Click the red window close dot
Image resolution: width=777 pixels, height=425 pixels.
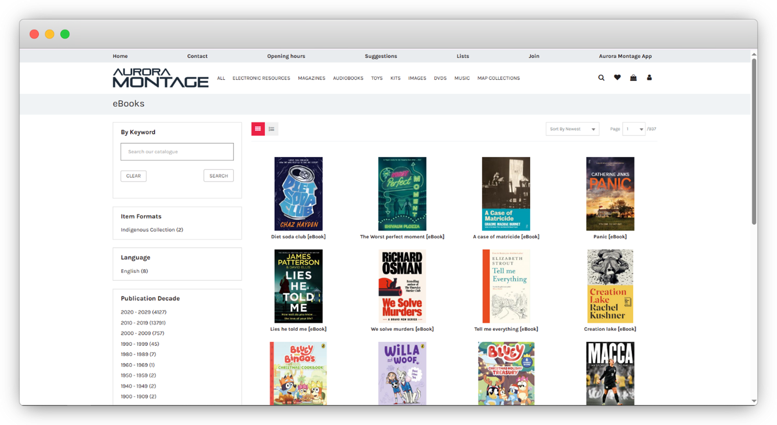pyautogui.click(x=34, y=34)
